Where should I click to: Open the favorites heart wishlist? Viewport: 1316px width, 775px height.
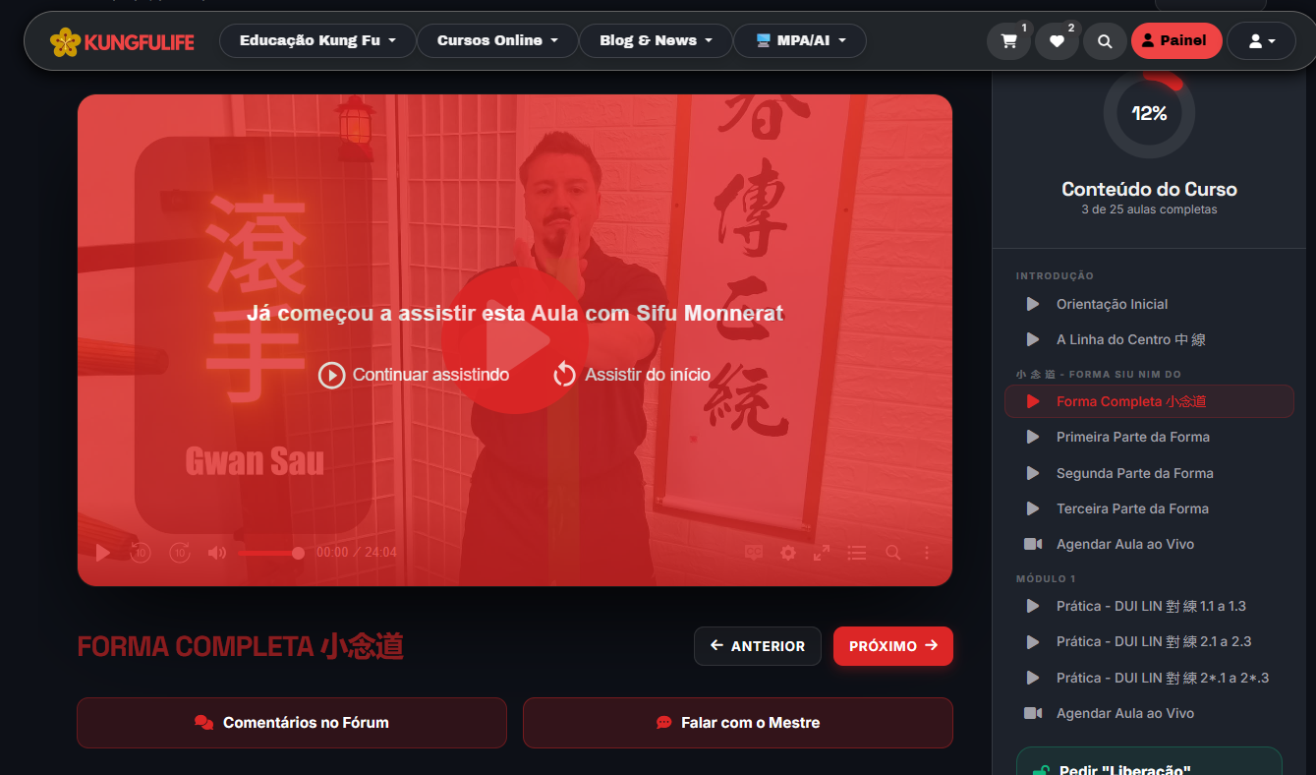click(1057, 41)
